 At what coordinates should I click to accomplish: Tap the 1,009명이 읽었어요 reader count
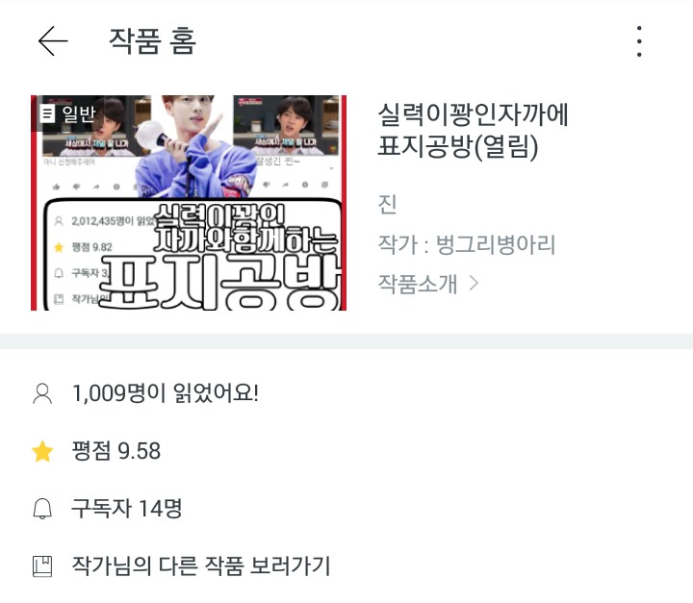(166, 393)
